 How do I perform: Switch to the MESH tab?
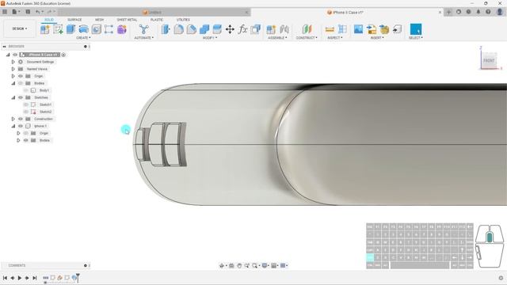[x=99, y=20]
